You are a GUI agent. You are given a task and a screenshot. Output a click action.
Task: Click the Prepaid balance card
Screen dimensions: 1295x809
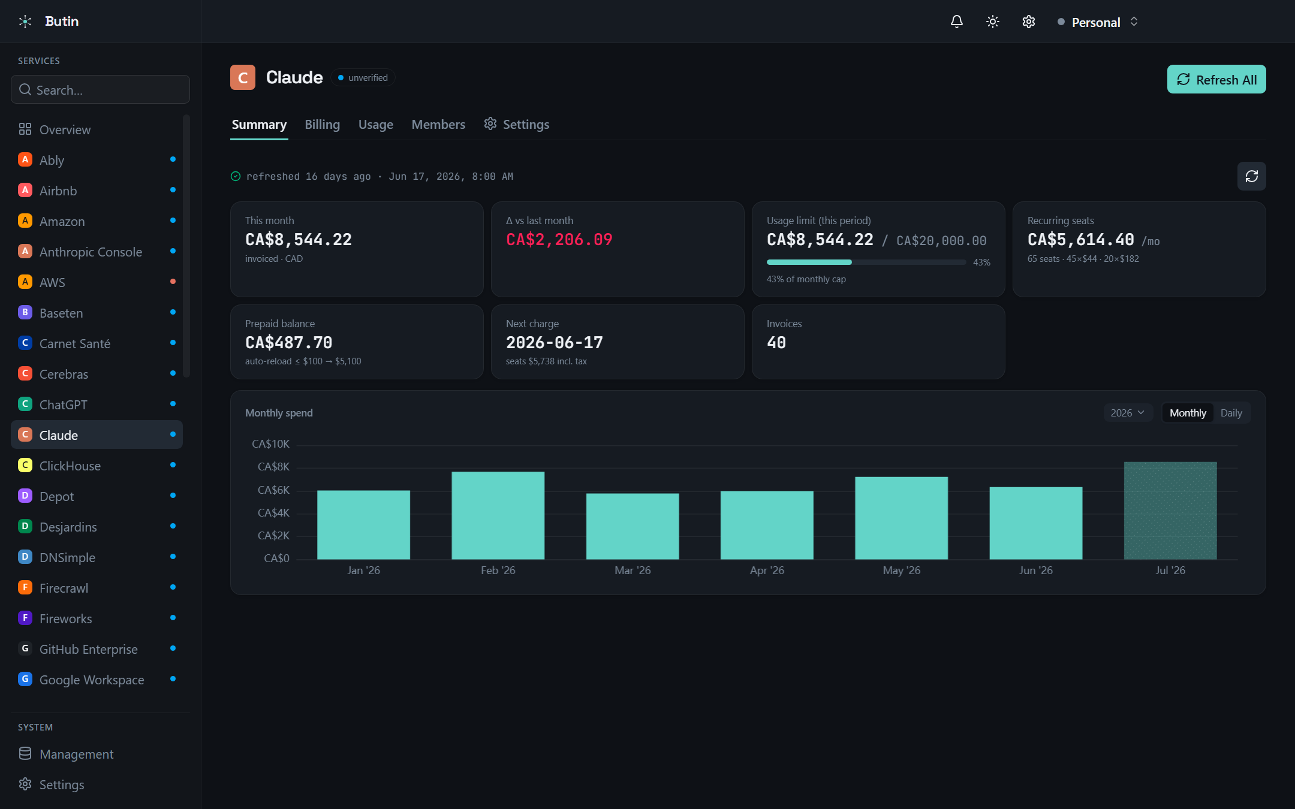click(x=357, y=342)
